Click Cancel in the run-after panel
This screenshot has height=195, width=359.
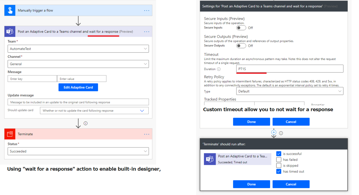[x=291, y=184]
